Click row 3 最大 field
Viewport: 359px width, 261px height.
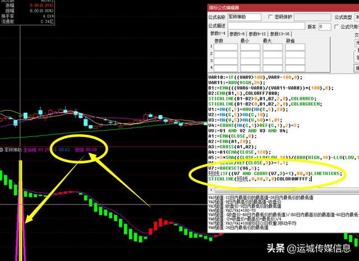(x=273, y=61)
